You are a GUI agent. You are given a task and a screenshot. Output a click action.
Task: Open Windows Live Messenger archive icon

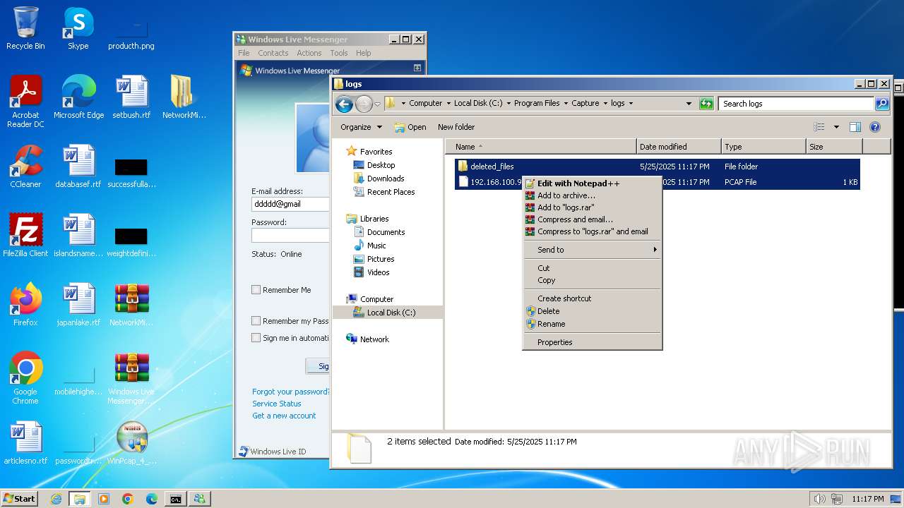click(x=131, y=377)
